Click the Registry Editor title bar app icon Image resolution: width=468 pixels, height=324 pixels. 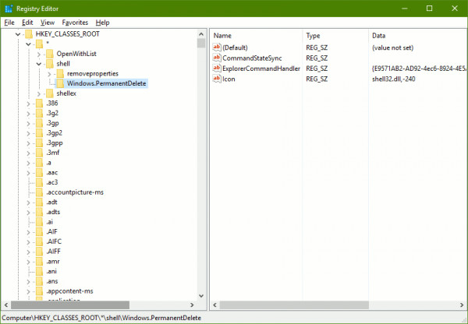[9, 9]
